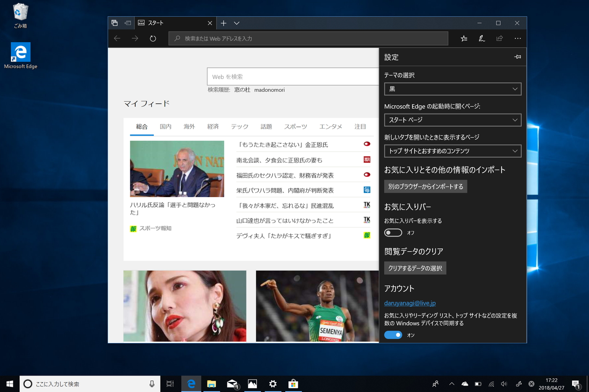Click the Add notes pen icon
The height and width of the screenshot is (392, 589).
click(481, 38)
